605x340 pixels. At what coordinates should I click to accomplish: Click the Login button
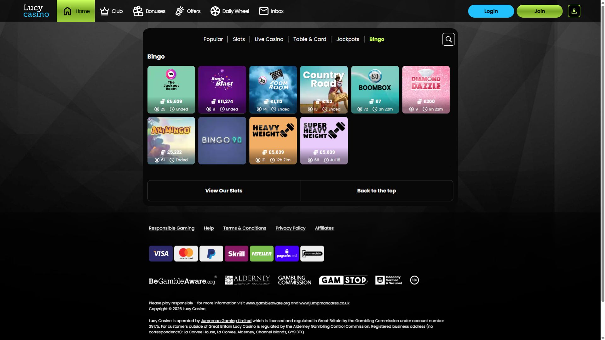pos(491,11)
